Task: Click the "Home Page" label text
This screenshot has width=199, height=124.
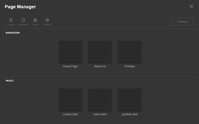Action: pyautogui.click(x=70, y=66)
